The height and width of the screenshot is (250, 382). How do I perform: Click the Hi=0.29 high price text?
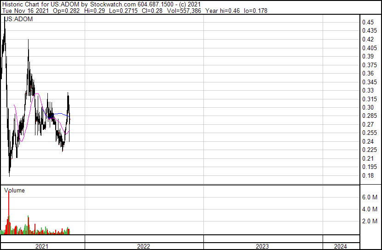pyautogui.click(x=94, y=11)
